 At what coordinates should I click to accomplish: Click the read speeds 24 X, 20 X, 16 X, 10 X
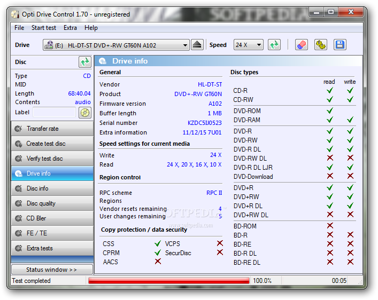coord(194,165)
